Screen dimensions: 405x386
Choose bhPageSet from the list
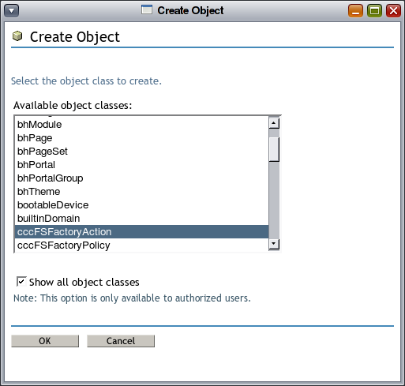click(141, 152)
